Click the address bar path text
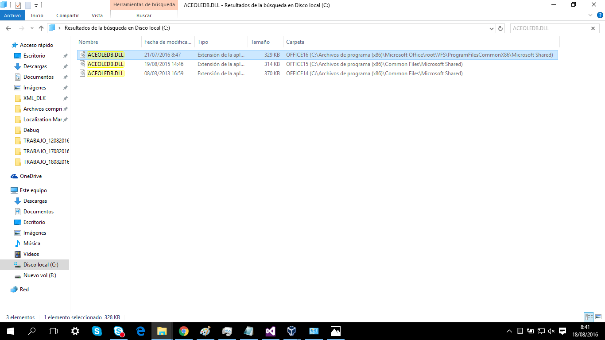 [117, 28]
